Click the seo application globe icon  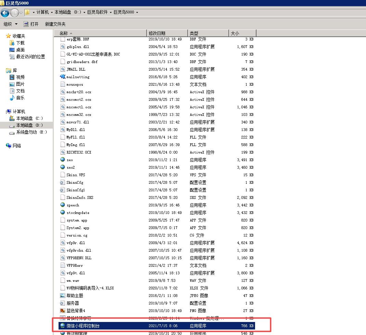(x=62, y=160)
